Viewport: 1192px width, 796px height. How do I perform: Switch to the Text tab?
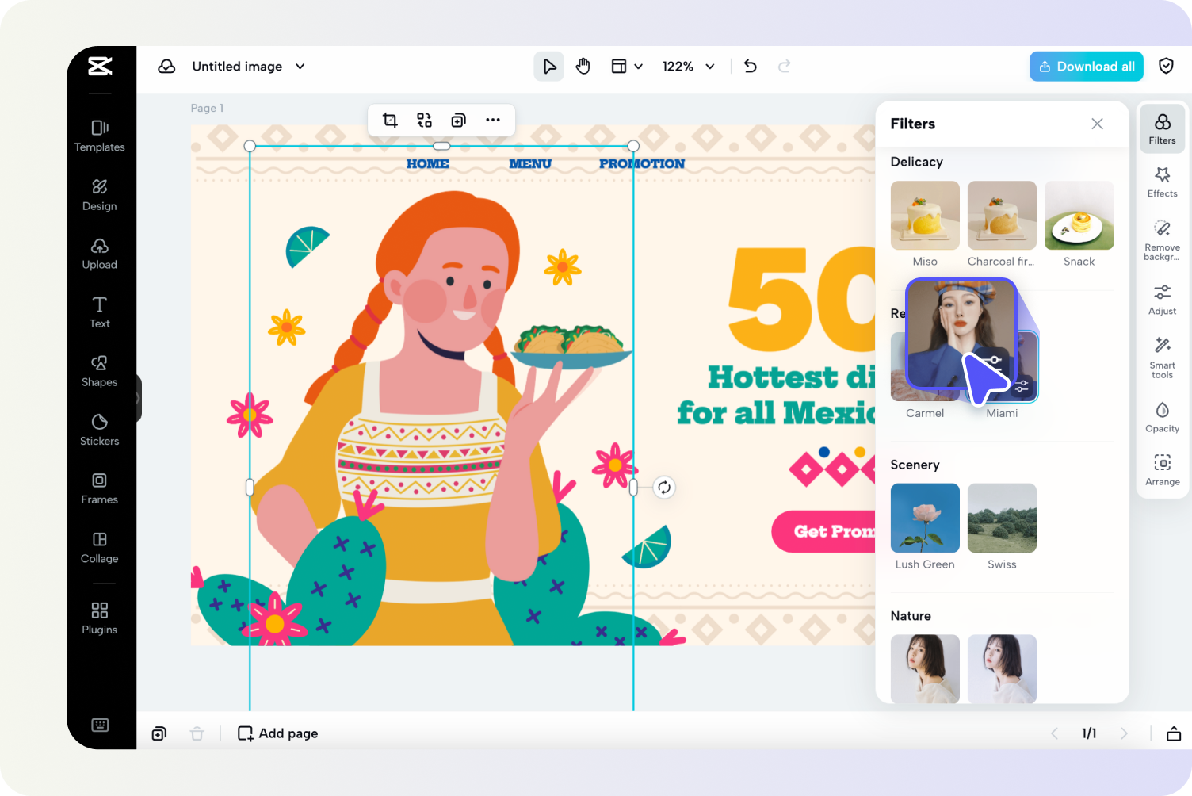(99, 312)
